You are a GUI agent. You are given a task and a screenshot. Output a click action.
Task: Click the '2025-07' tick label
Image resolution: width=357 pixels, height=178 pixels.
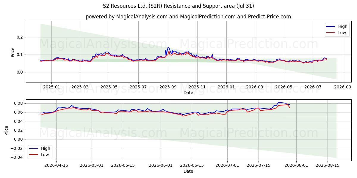[x=138, y=87]
